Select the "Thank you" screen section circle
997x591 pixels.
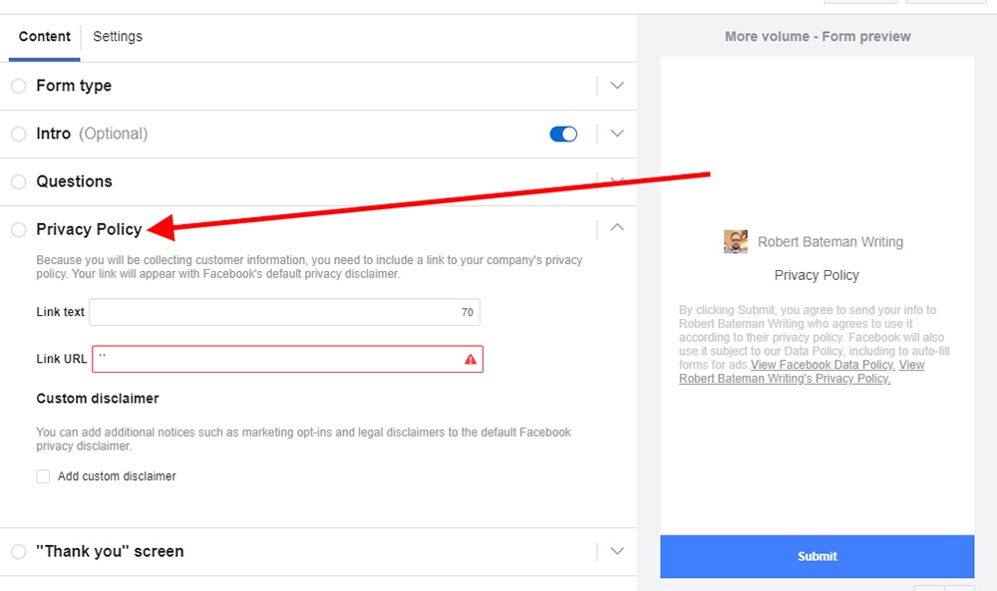tap(18, 551)
